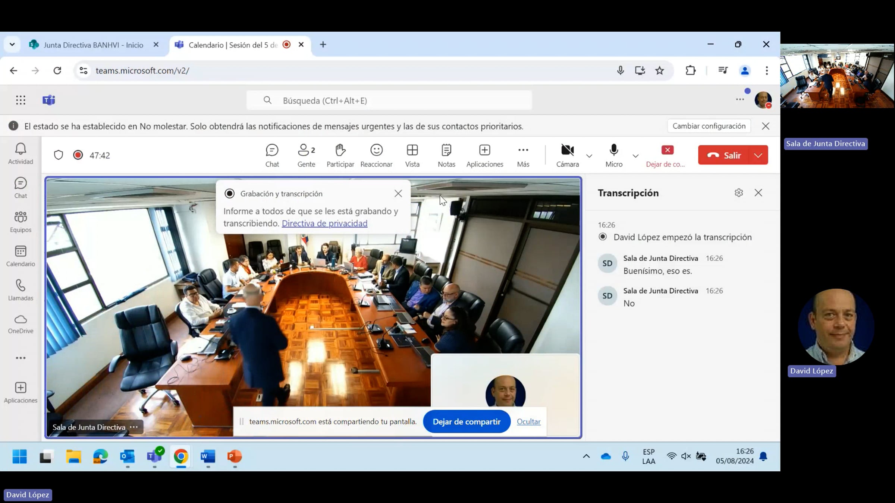Open PowerPoint from the taskbar

point(235,456)
